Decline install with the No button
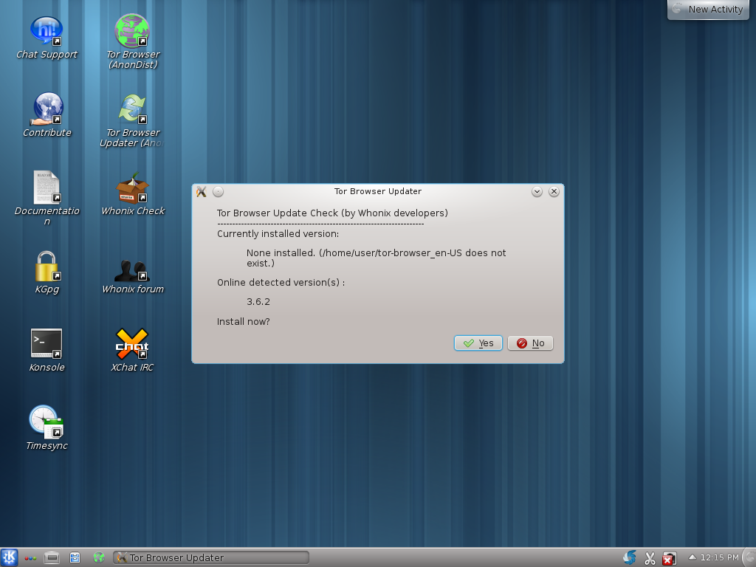The image size is (756, 567). click(x=530, y=343)
